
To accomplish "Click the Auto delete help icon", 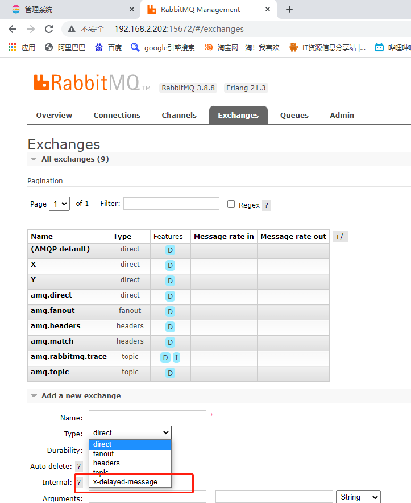I will pyautogui.click(x=79, y=467).
